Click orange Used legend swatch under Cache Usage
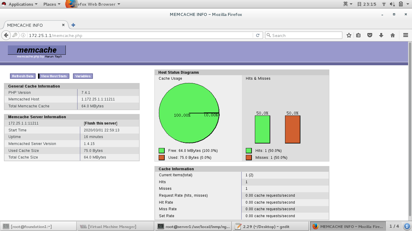The height and width of the screenshot is (231, 412). coord(162,157)
